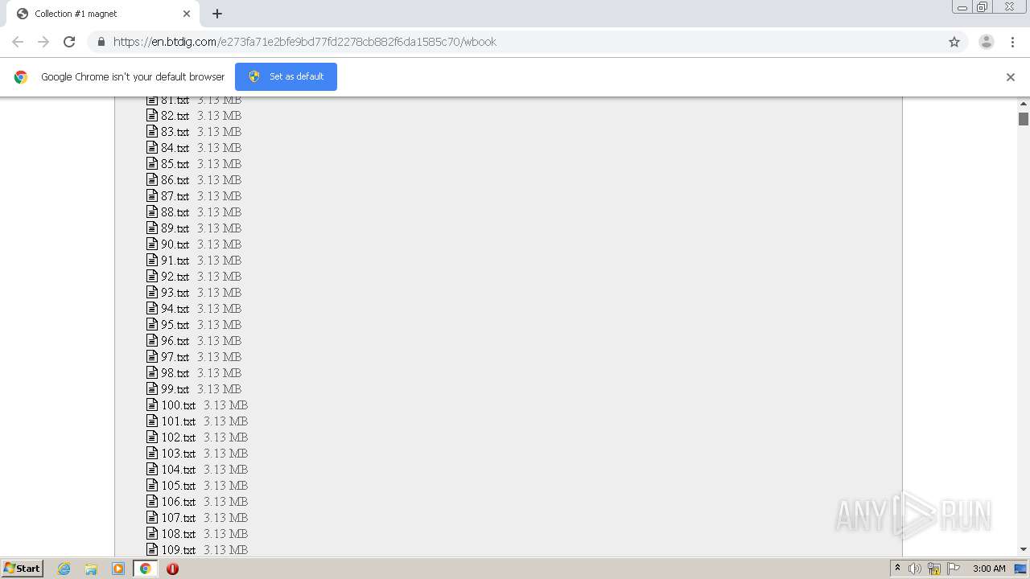Click the page scrollbar thumb
This screenshot has width=1030, height=579.
1024,119
